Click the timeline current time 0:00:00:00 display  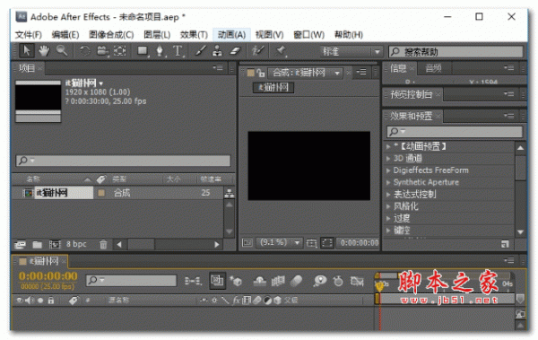click(x=48, y=276)
